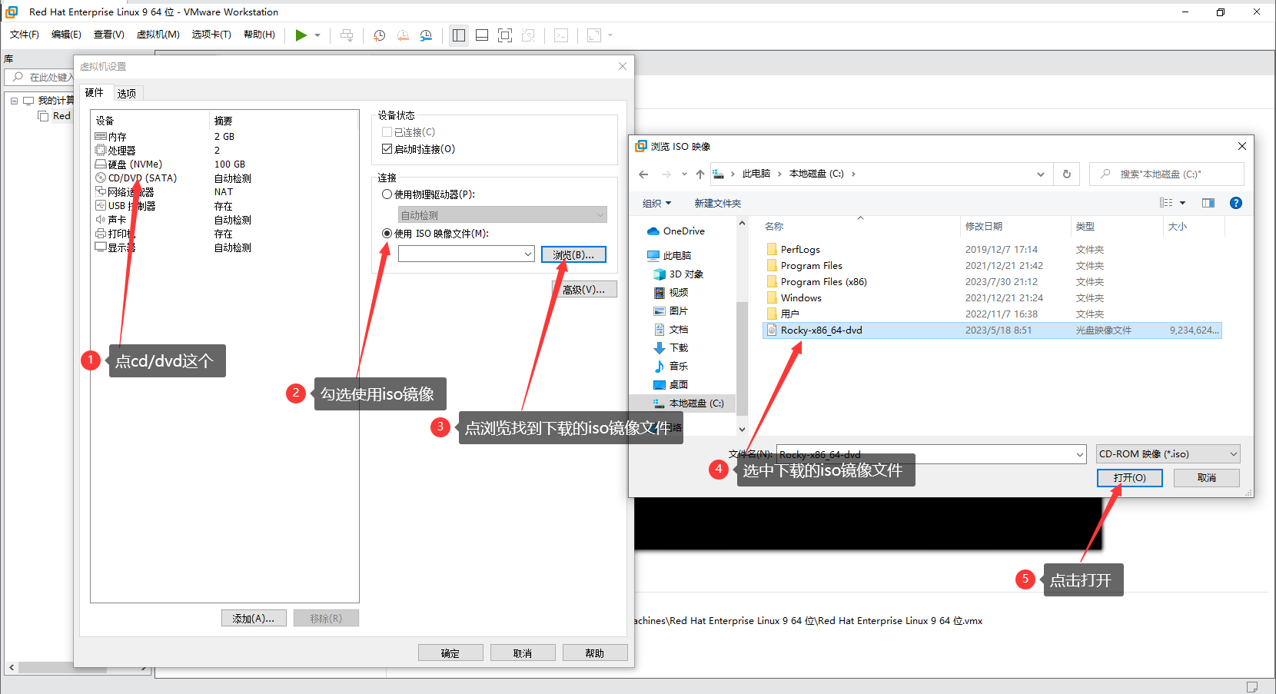Toggle the preview pane icon
This screenshot has width=1276, height=694.
1208,203
